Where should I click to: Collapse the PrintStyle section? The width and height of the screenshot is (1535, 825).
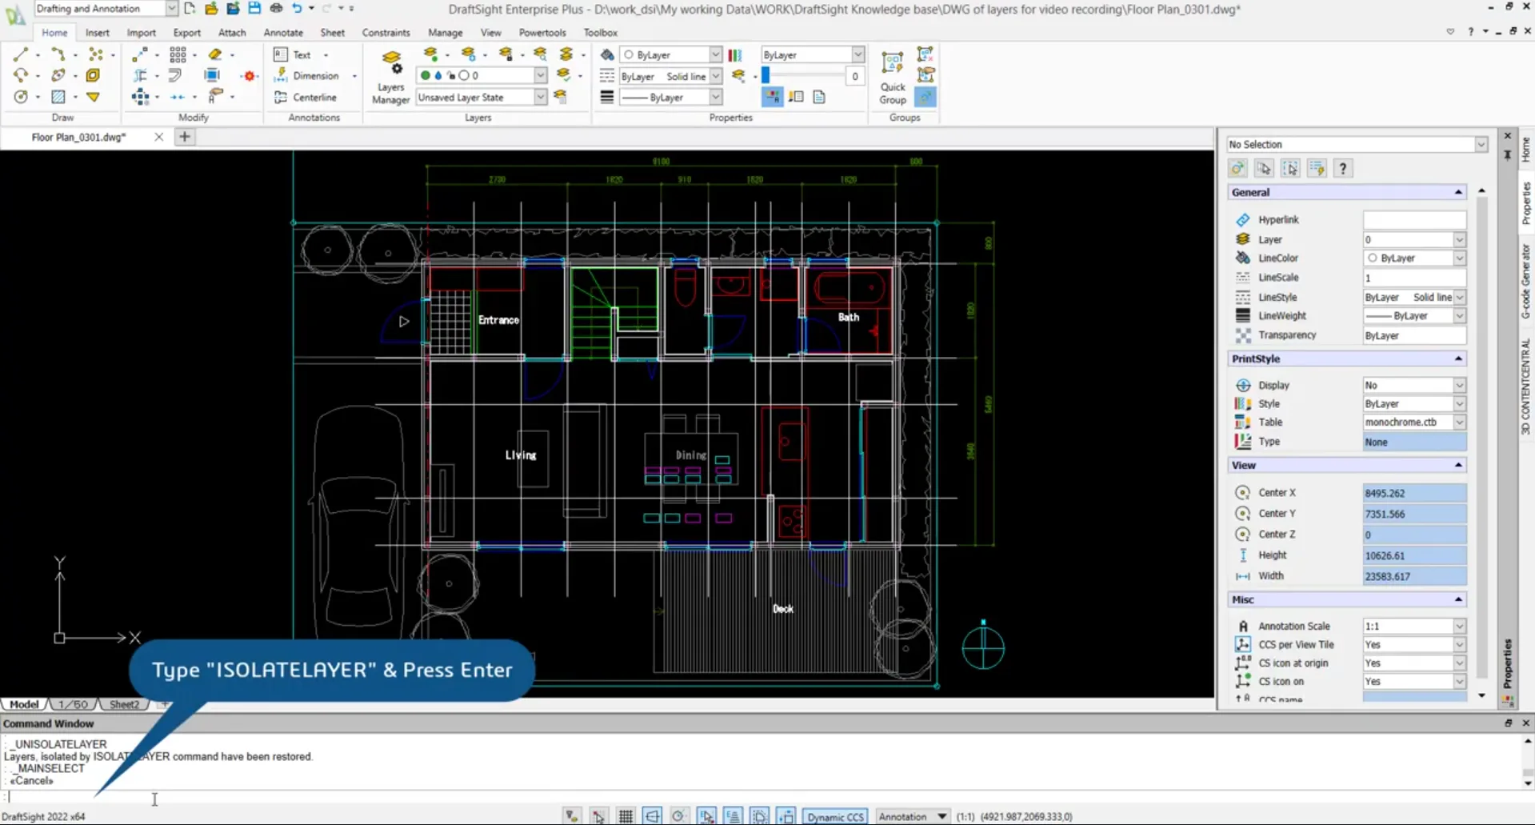click(1457, 358)
